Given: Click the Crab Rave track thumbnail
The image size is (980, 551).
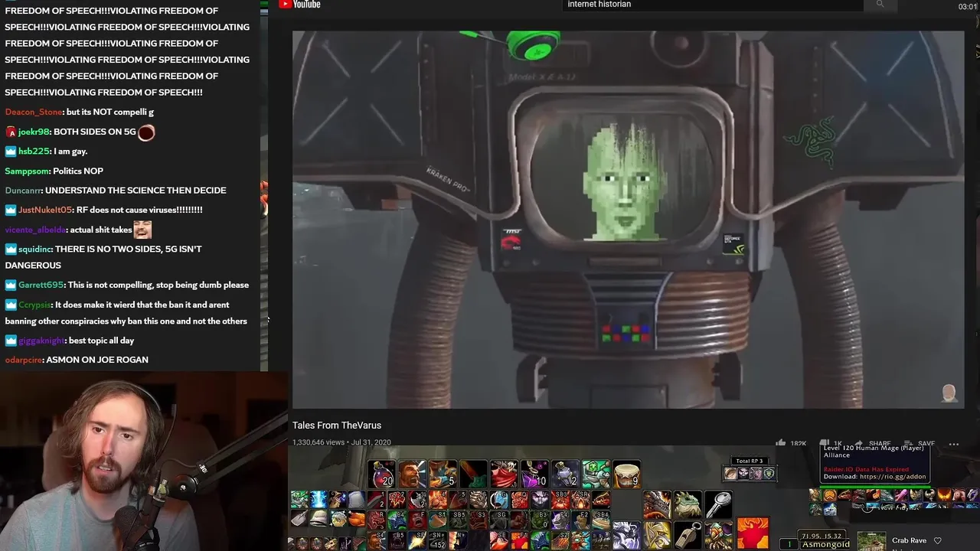Looking at the screenshot, I should pyautogui.click(x=871, y=542).
